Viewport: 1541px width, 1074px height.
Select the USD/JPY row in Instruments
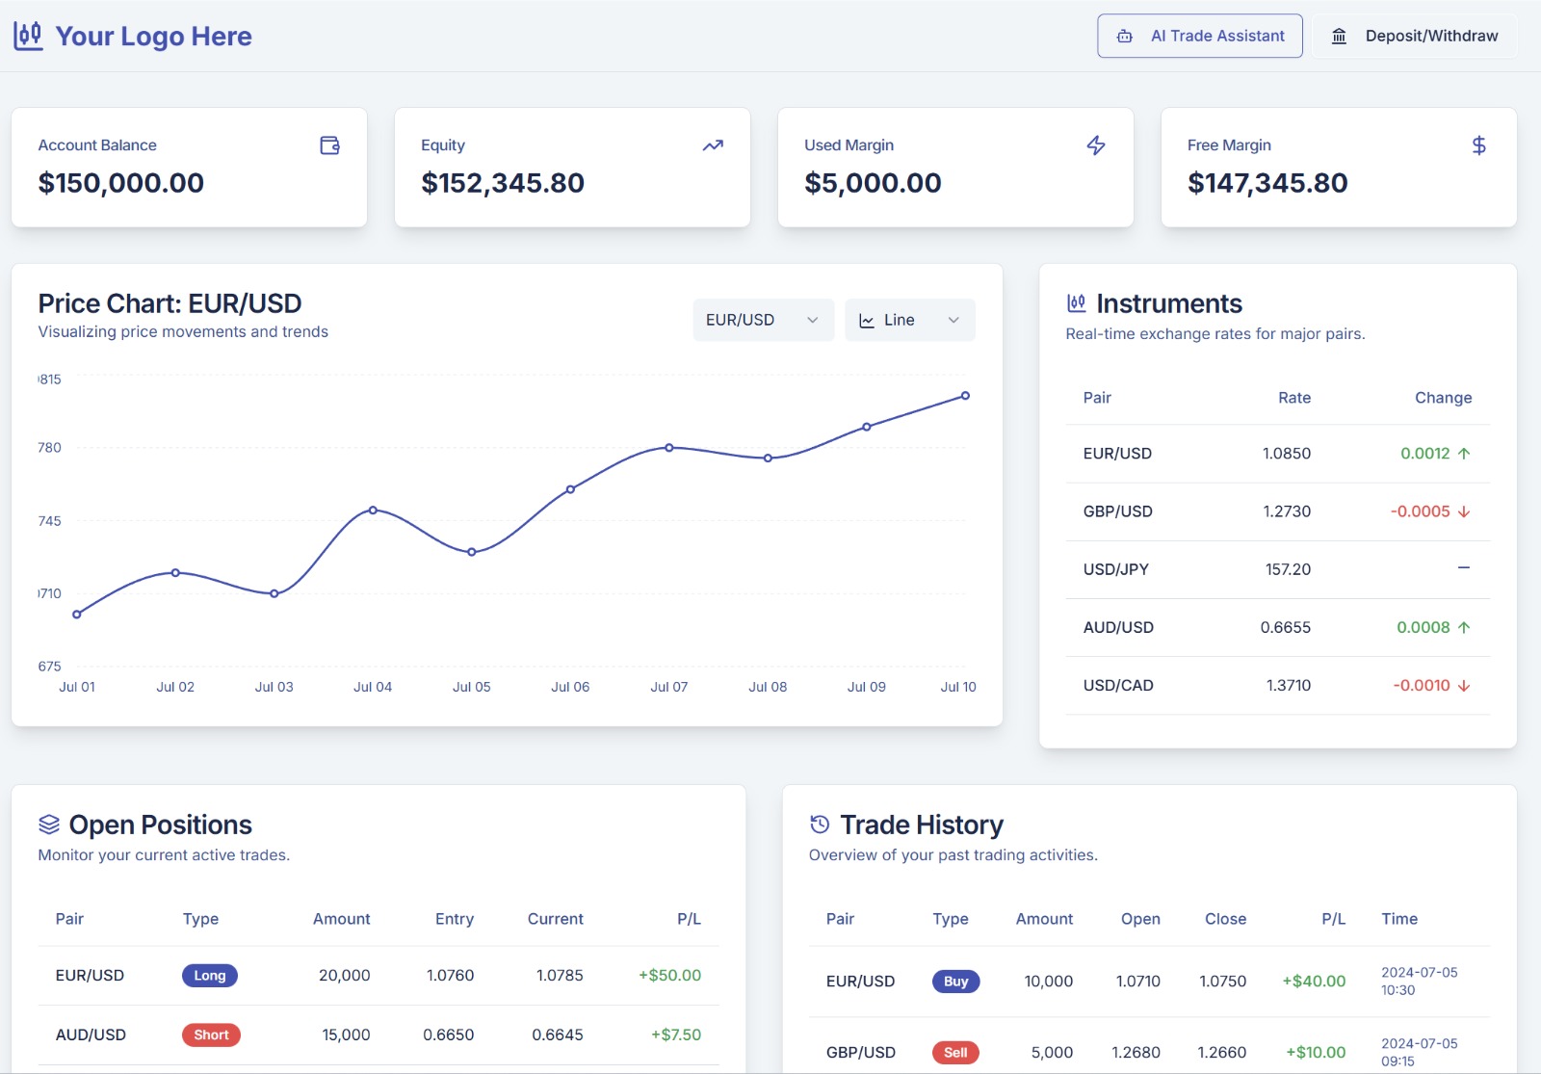pos(1278,569)
